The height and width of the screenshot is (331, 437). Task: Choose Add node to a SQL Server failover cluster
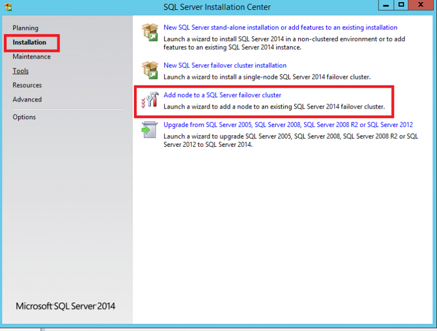point(222,95)
